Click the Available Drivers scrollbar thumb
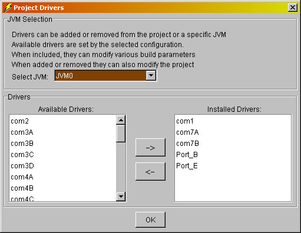The image size is (301, 233). pos(121,134)
